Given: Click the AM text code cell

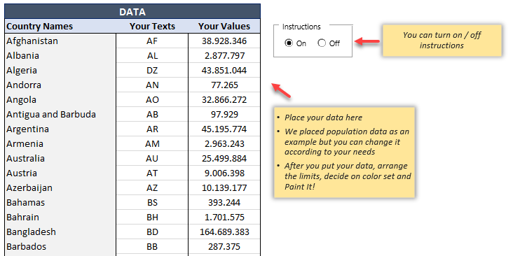Looking at the screenshot, I should [152, 143].
